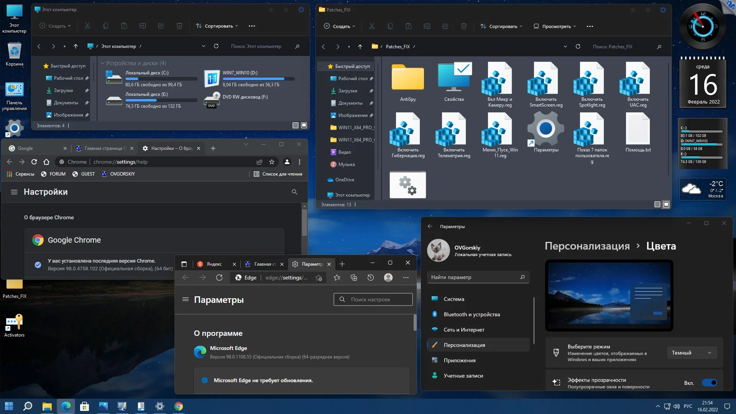Viewport: 736px width, 414px height.
Task: Select Google tab in Chrome
Action: [x=26, y=148]
